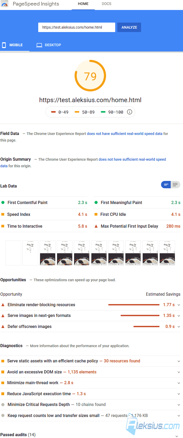
Task: Click the ANALYZE button
Action: (x=129, y=27)
